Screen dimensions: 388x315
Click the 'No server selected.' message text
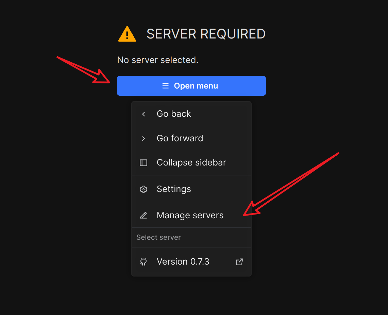coord(158,60)
